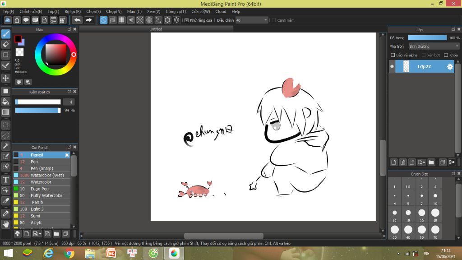Click the transparent color swatch
This screenshot has width=462, height=260.
tap(19, 52)
